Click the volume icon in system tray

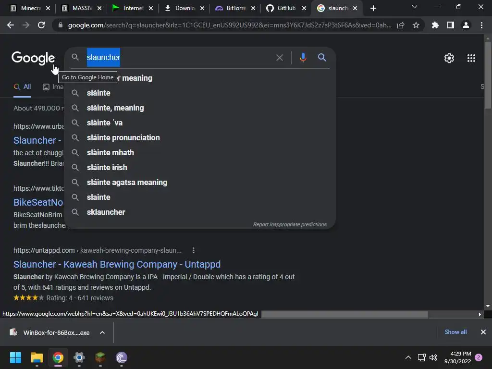433,357
